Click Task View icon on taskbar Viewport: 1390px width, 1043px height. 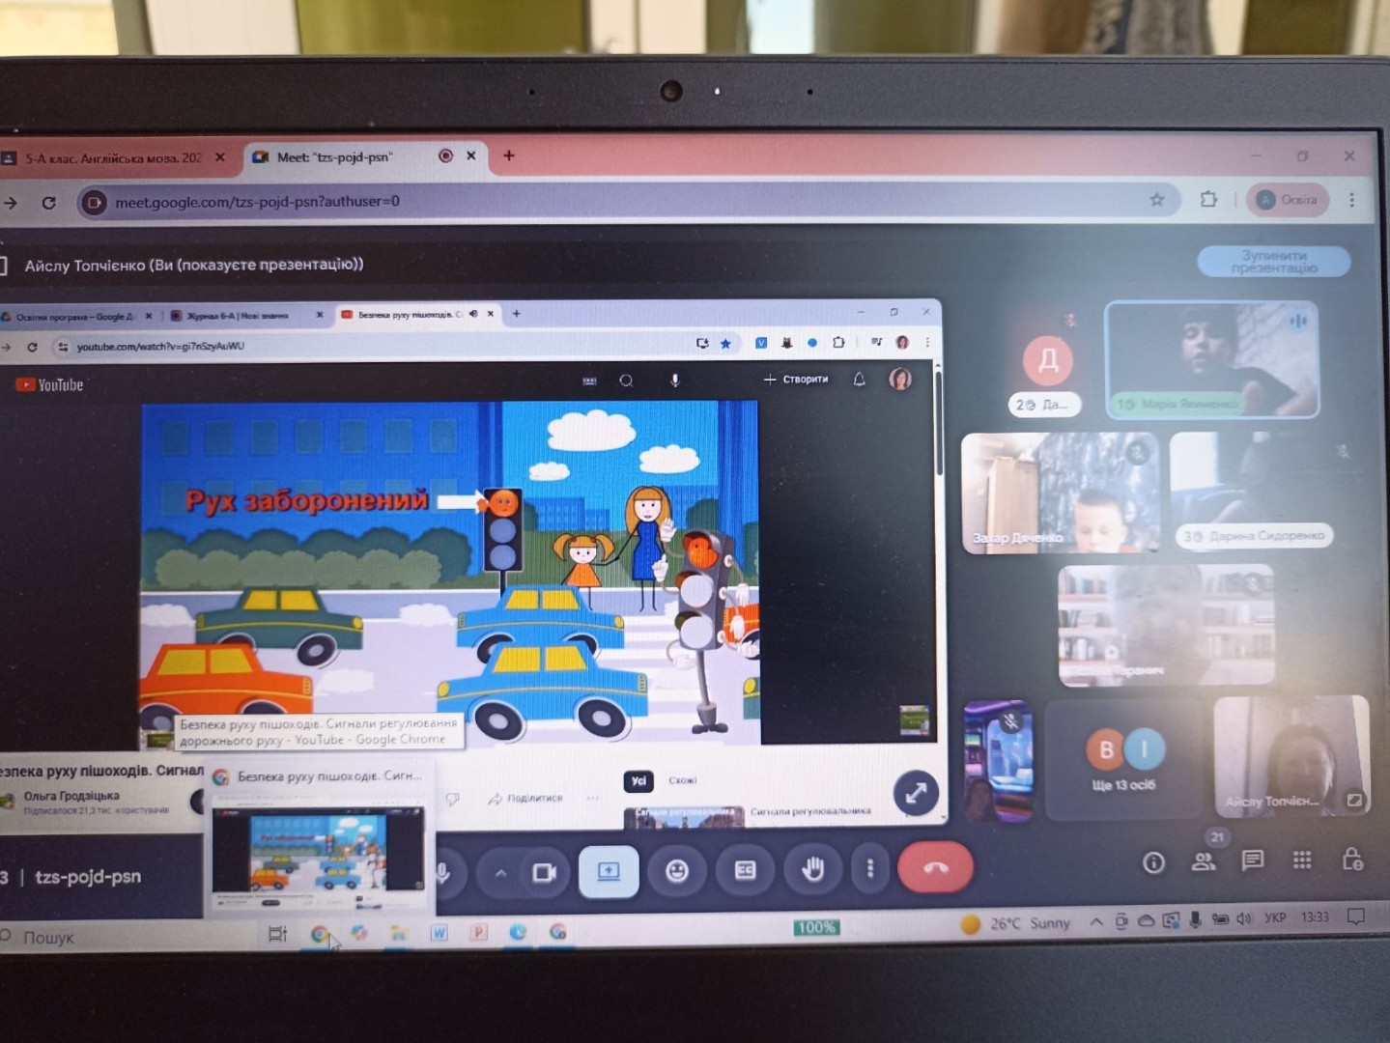click(277, 934)
